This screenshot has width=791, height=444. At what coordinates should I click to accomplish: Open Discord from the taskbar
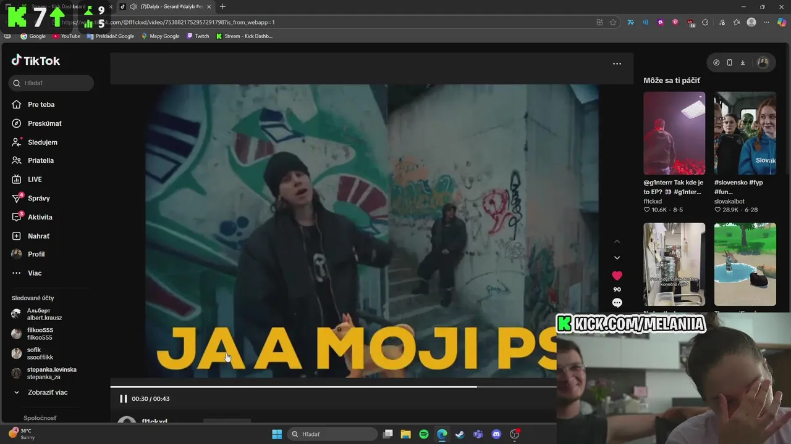[496, 434]
